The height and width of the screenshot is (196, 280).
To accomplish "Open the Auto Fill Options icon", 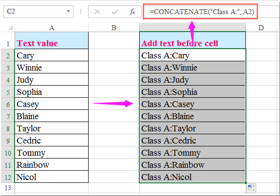I will (251, 188).
